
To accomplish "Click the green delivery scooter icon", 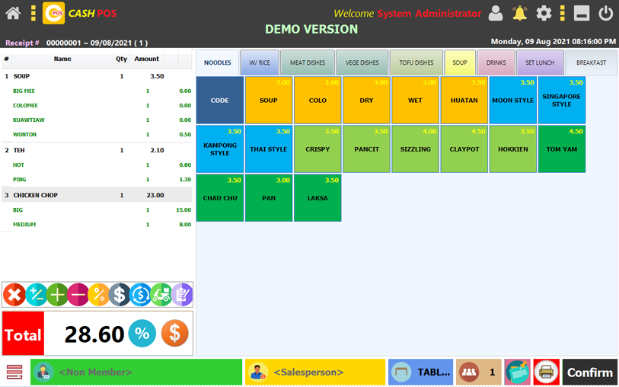I will tap(161, 294).
